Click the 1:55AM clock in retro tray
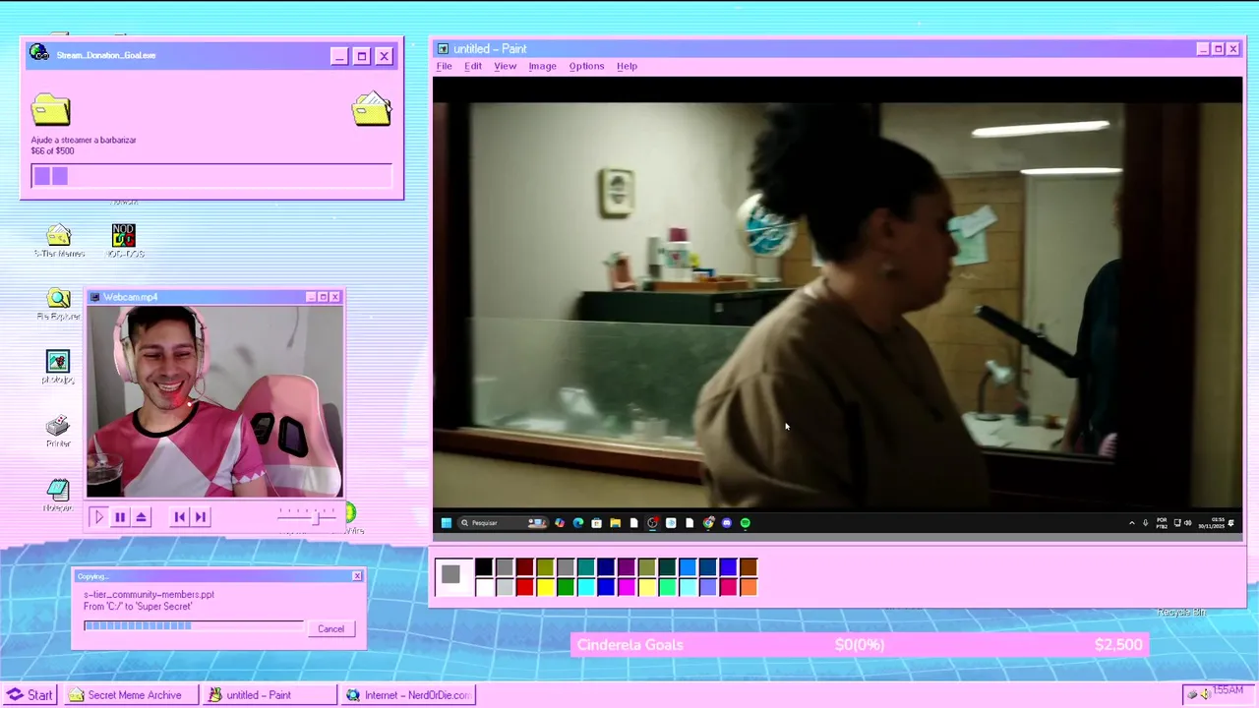Image resolution: width=1259 pixels, height=708 pixels. tap(1227, 691)
